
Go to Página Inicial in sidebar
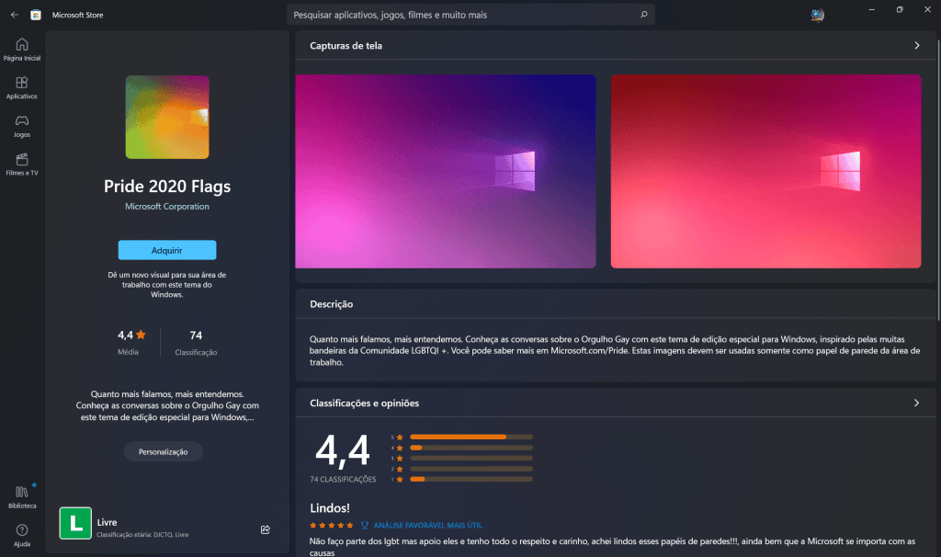point(22,50)
